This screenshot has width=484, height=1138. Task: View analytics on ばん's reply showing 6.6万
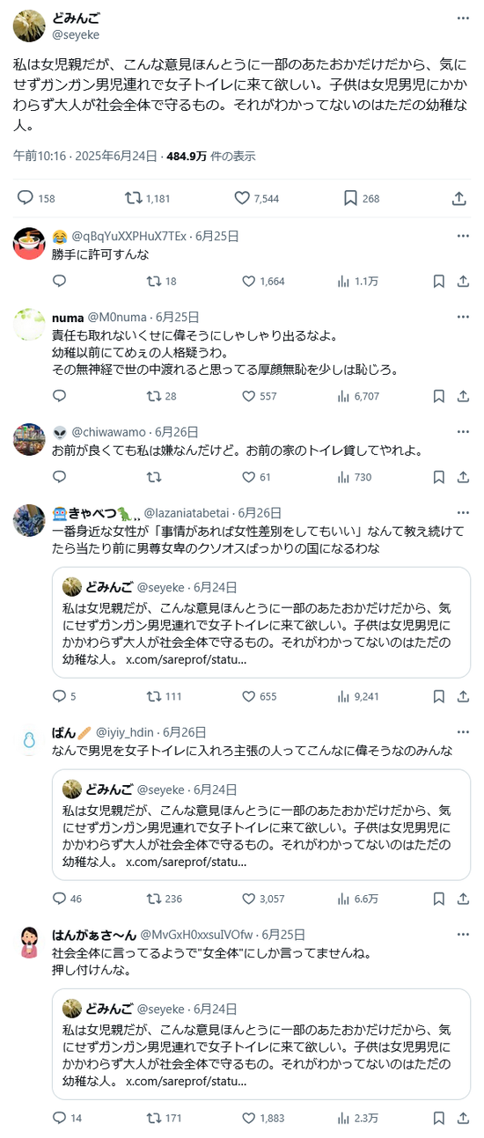tap(358, 899)
